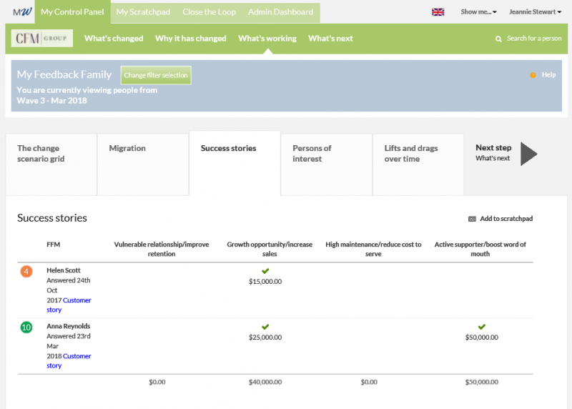Click the scratchpad icon beside Add to scratchpad
The width and height of the screenshot is (572, 409).
[472, 219]
